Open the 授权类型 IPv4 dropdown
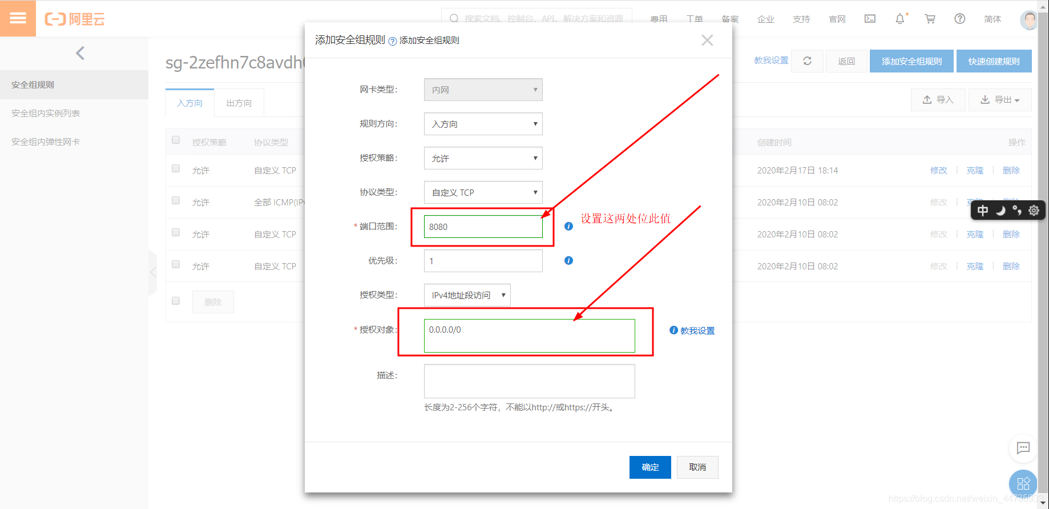Image resolution: width=1049 pixels, height=509 pixels. (467, 295)
